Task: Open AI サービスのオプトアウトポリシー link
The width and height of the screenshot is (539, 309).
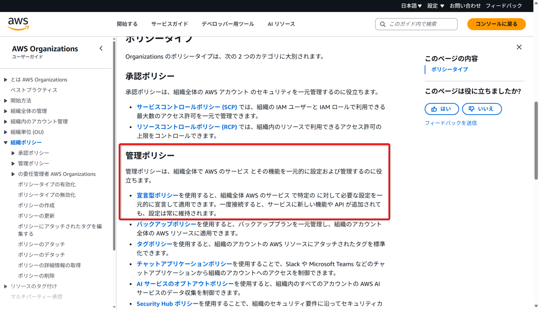Action: coord(185,284)
